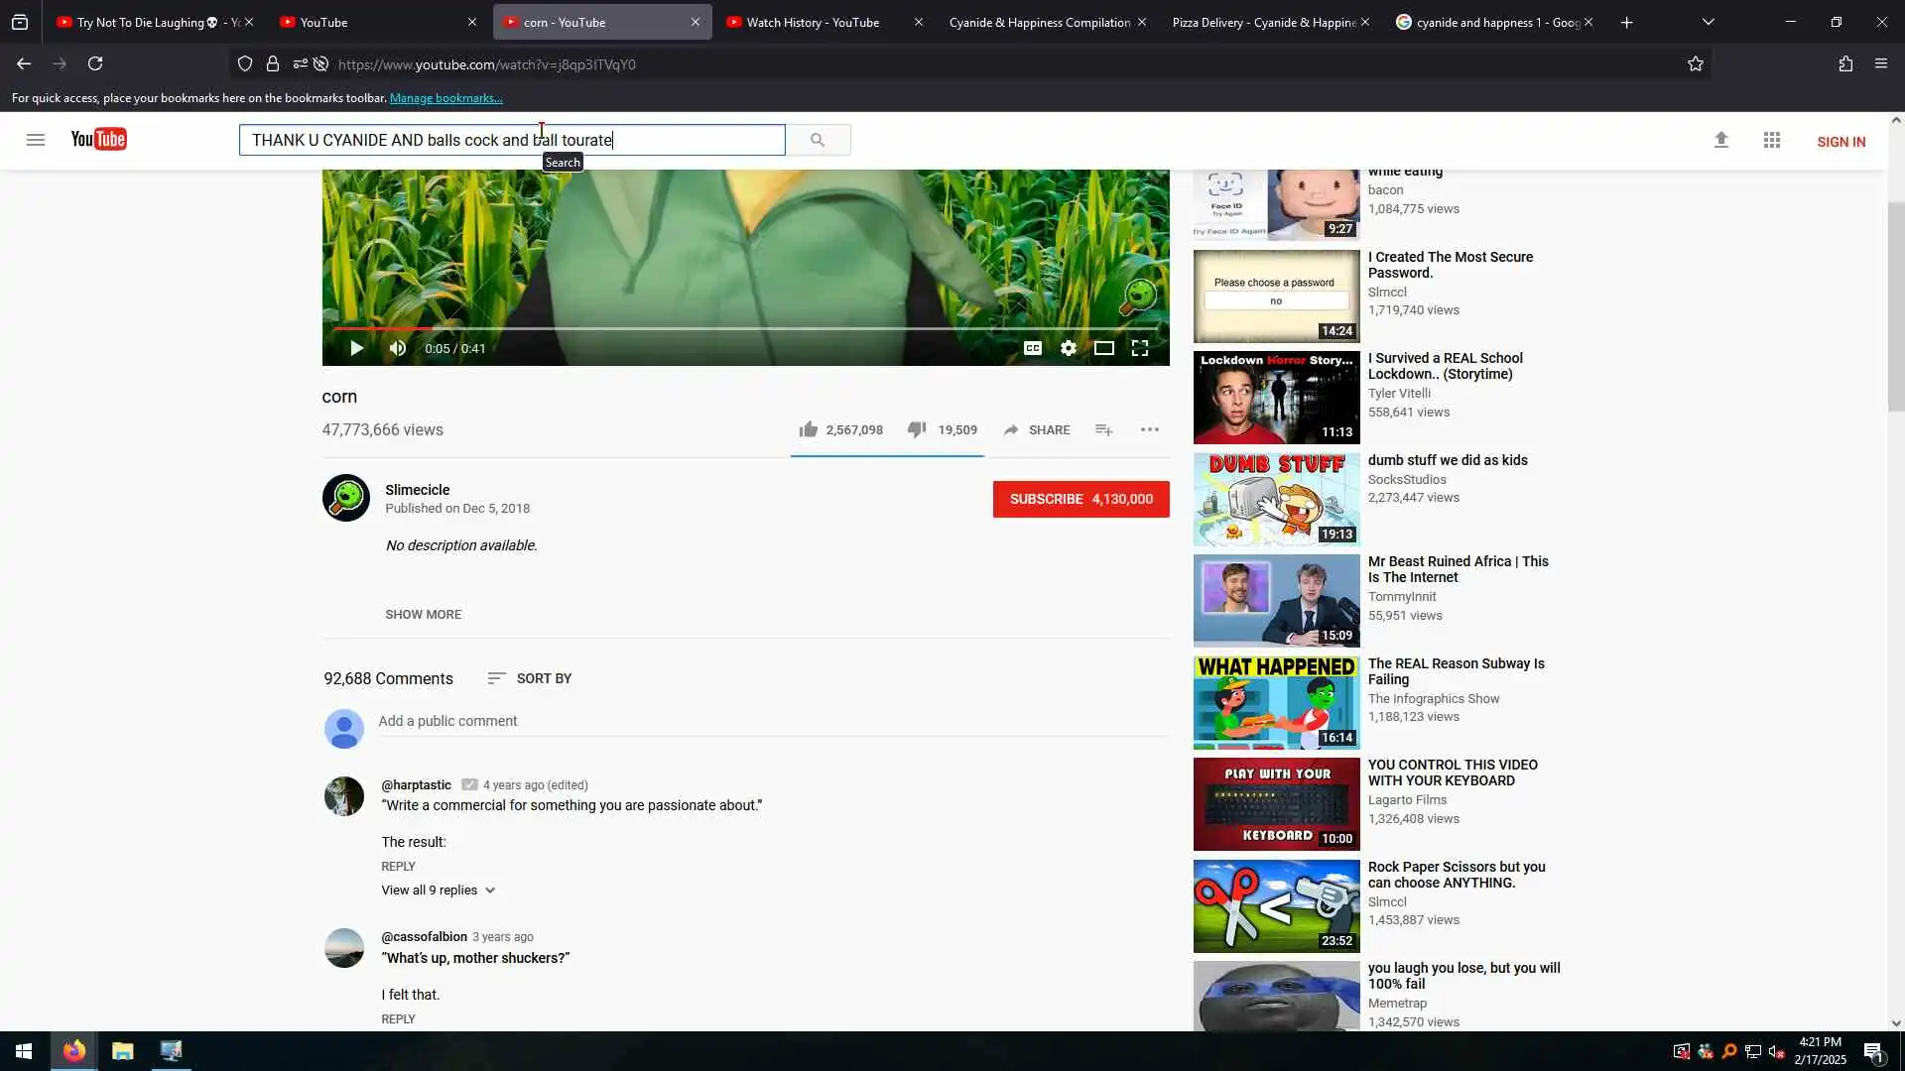Enter fullscreen video mode
Image resolution: width=1905 pixels, height=1071 pixels.
point(1140,348)
